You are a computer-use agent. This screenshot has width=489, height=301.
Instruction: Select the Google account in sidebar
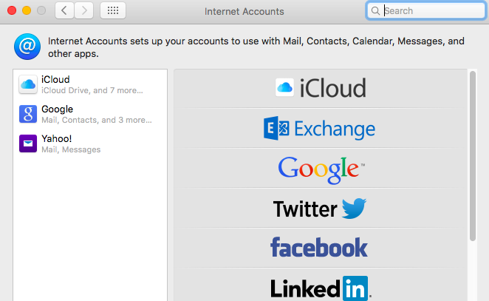pos(90,115)
